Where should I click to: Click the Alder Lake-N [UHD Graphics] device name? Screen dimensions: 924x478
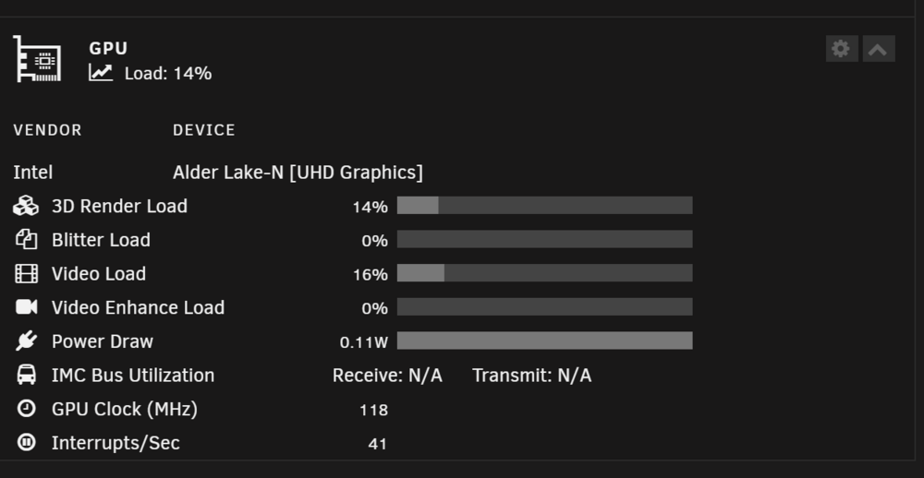pos(298,173)
